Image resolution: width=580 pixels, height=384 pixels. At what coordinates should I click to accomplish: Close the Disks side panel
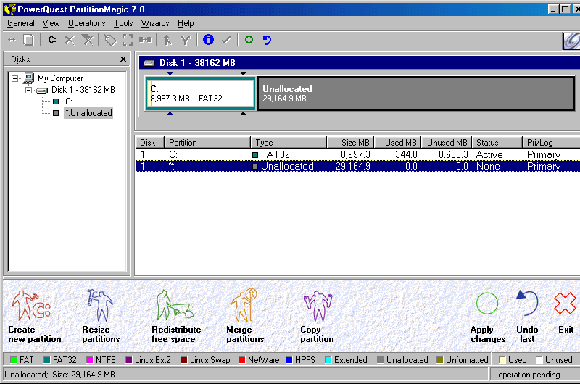click(123, 59)
